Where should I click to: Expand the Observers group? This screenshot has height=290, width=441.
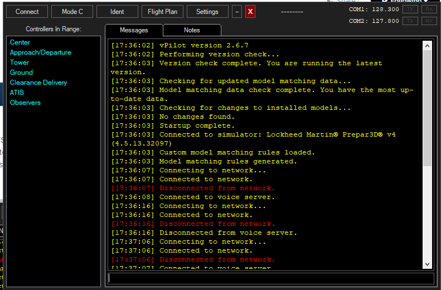pos(25,103)
